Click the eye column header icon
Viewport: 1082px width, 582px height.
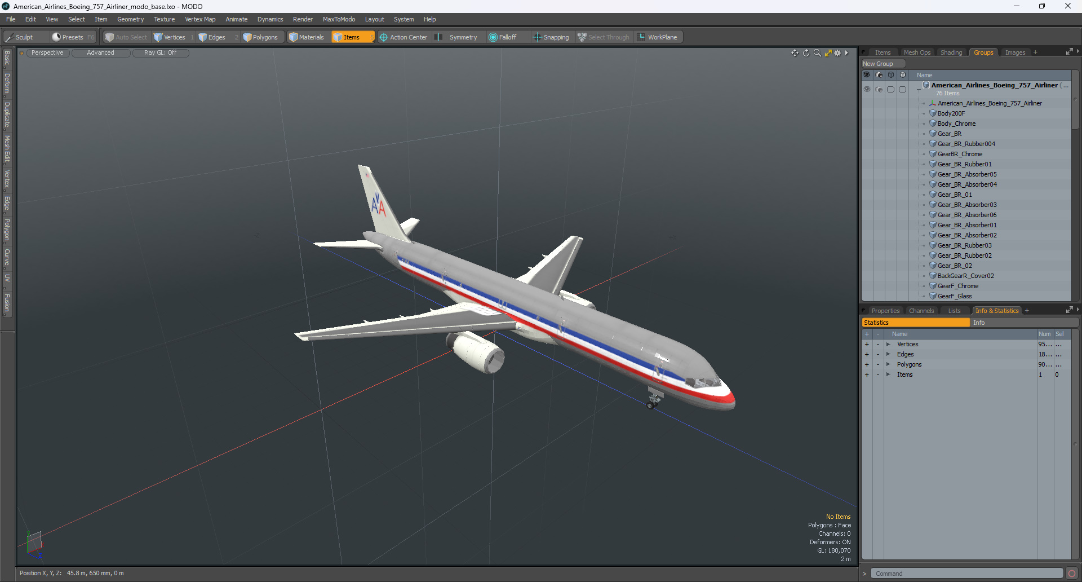pos(867,75)
